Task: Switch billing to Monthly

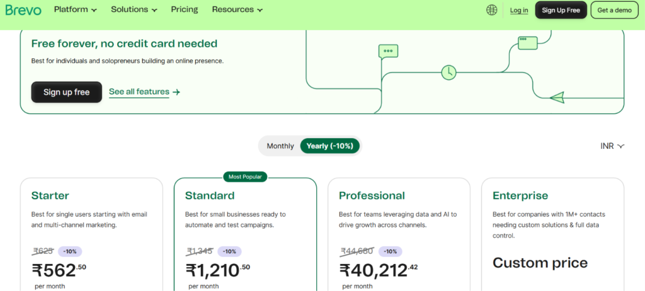Action: coord(280,146)
